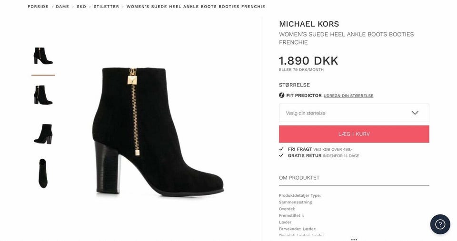457x241 pixels.
Task: Select the first boot thumbnail
Action: pyautogui.click(x=43, y=56)
